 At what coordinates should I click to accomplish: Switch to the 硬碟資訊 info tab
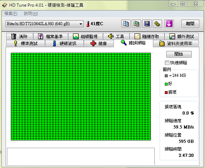pos(64,44)
